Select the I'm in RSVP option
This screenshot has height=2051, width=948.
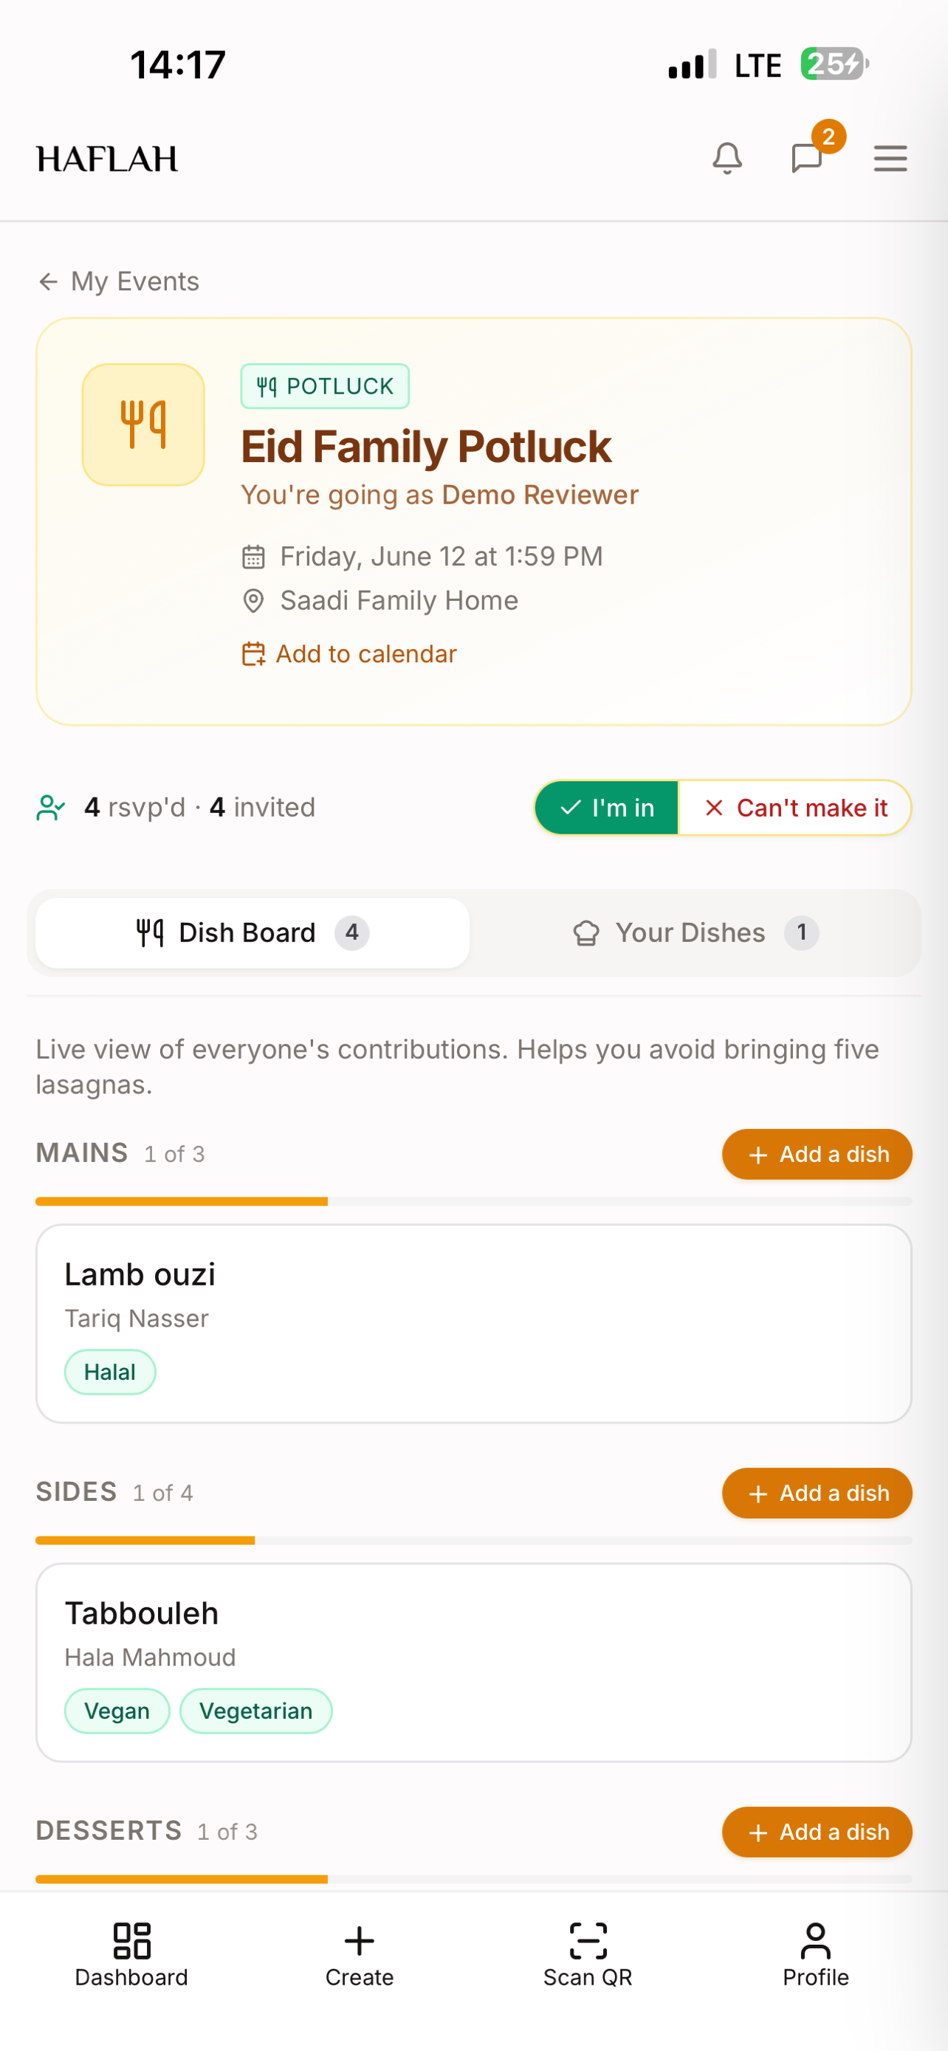coord(607,808)
